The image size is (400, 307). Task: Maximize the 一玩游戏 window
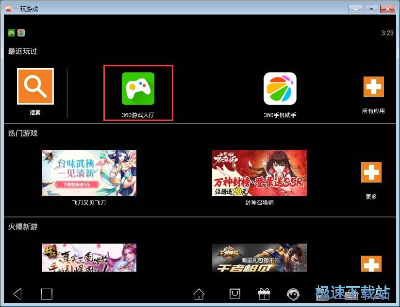[371, 9]
